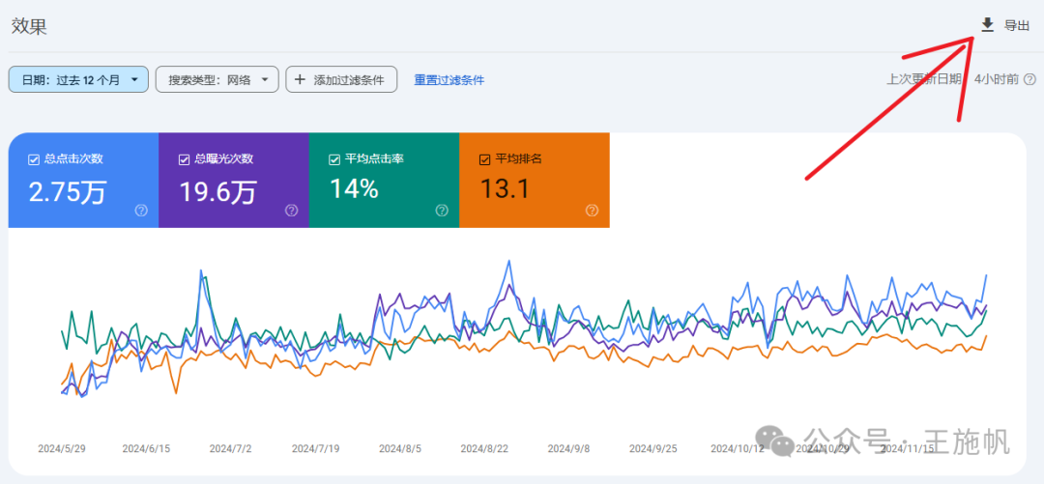The height and width of the screenshot is (484, 1044).
Task: Click the 2024/8/5 axis date label
Action: (x=400, y=448)
